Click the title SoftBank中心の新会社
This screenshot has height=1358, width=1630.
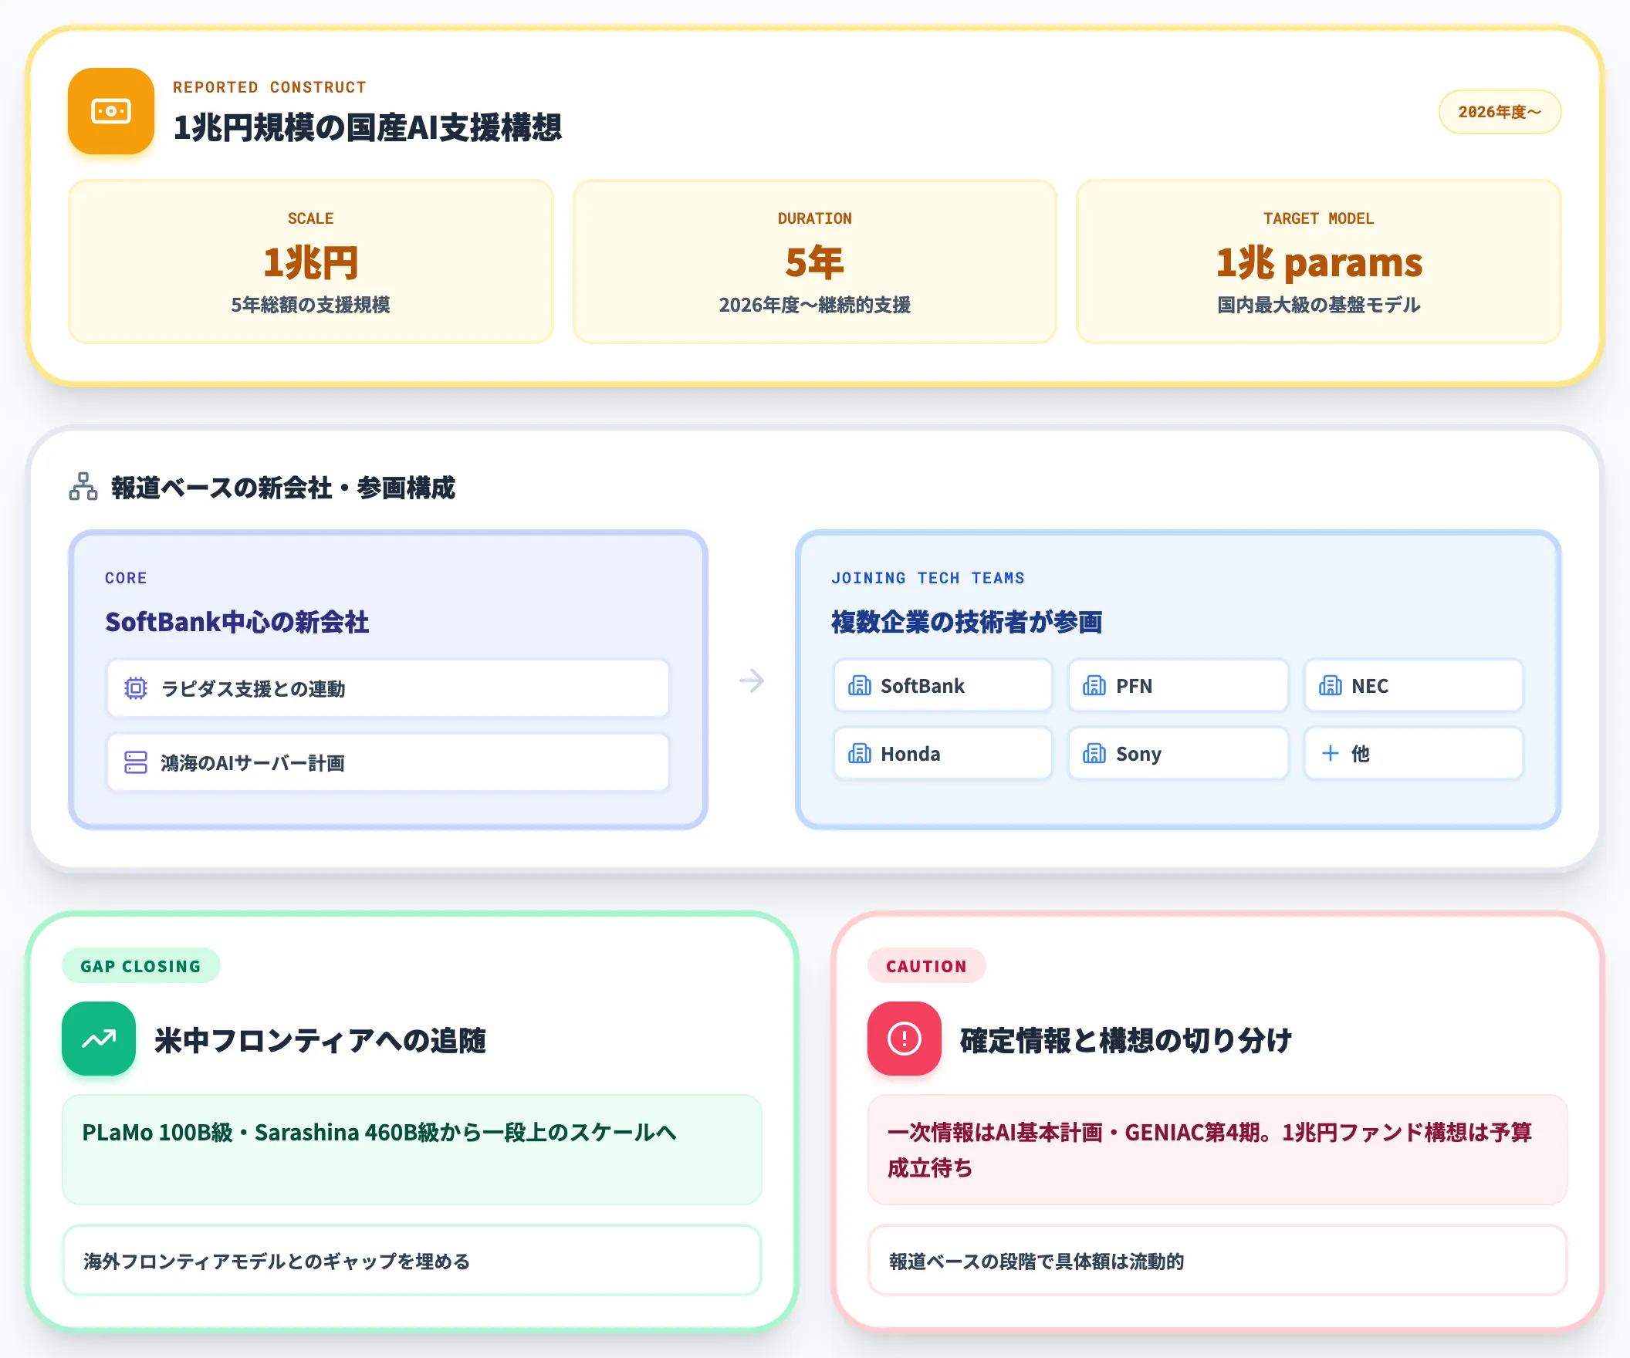237,622
